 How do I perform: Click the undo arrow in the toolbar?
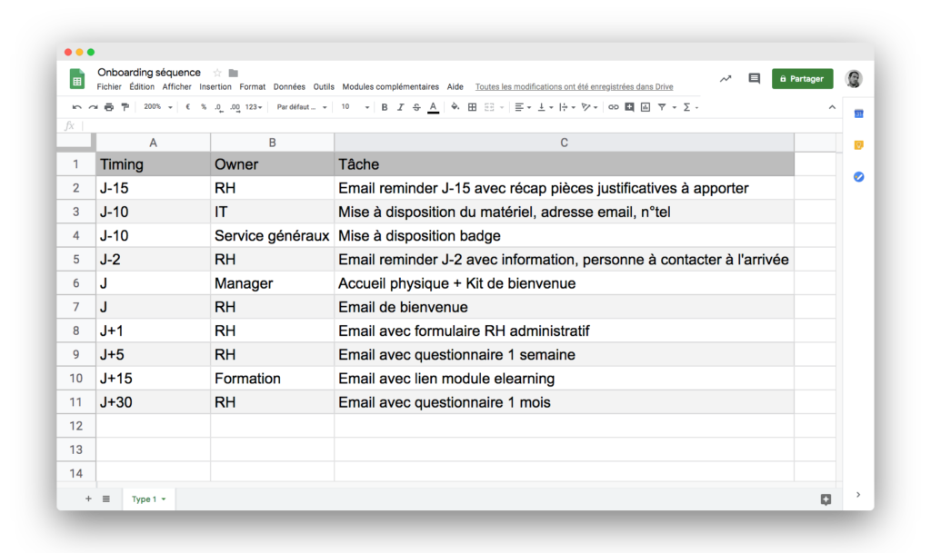(76, 107)
